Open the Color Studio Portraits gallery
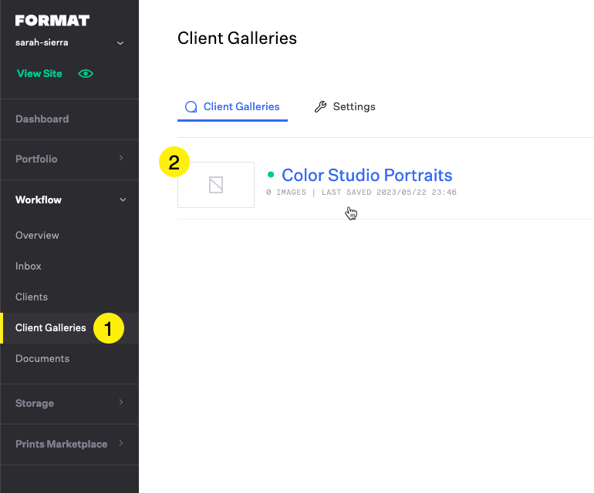 click(x=366, y=175)
